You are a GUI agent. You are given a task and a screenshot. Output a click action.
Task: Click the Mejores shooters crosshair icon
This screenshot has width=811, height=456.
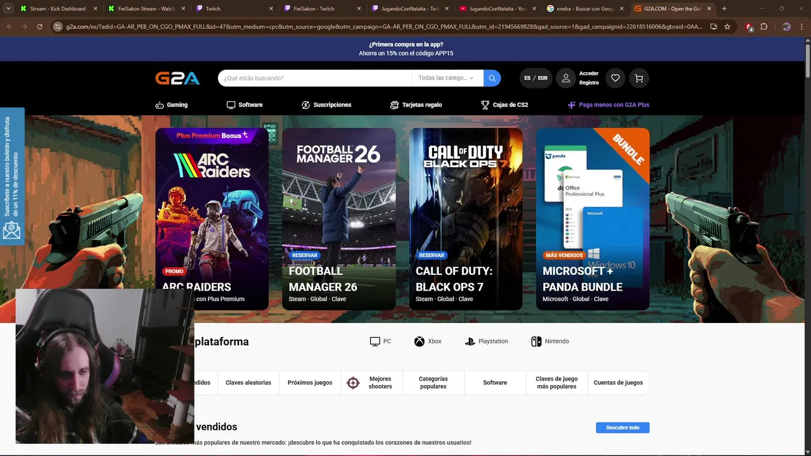(353, 383)
